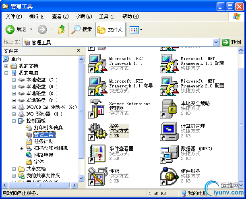Select 网络连接 in folder tree

point(43,155)
